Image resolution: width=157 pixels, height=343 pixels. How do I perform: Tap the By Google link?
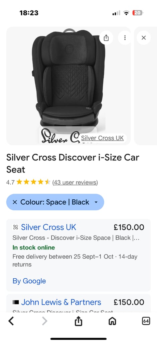coord(29,281)
